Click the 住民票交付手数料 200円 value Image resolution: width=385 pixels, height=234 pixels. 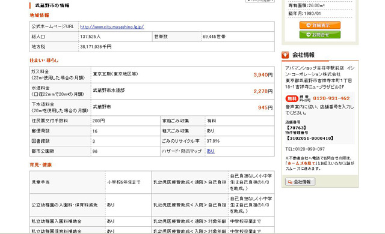click(99, 121)
